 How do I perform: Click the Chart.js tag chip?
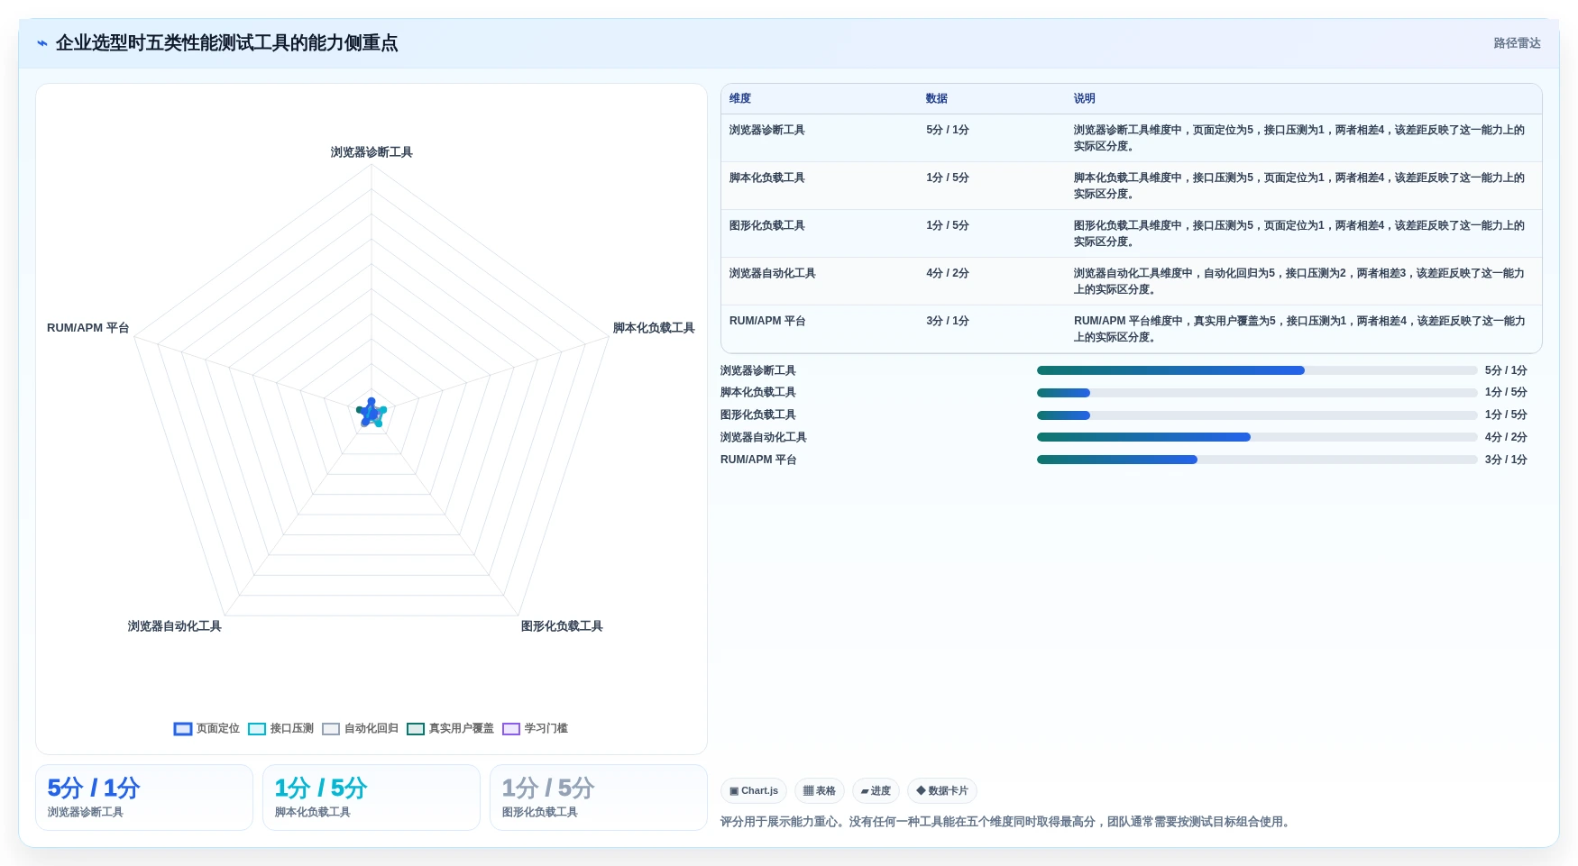pos(754,791)
